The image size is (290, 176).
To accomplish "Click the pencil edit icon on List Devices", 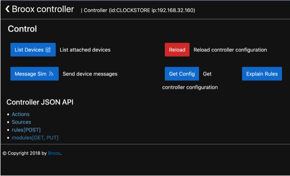I will pyautogui.click(x=48, y=50).
